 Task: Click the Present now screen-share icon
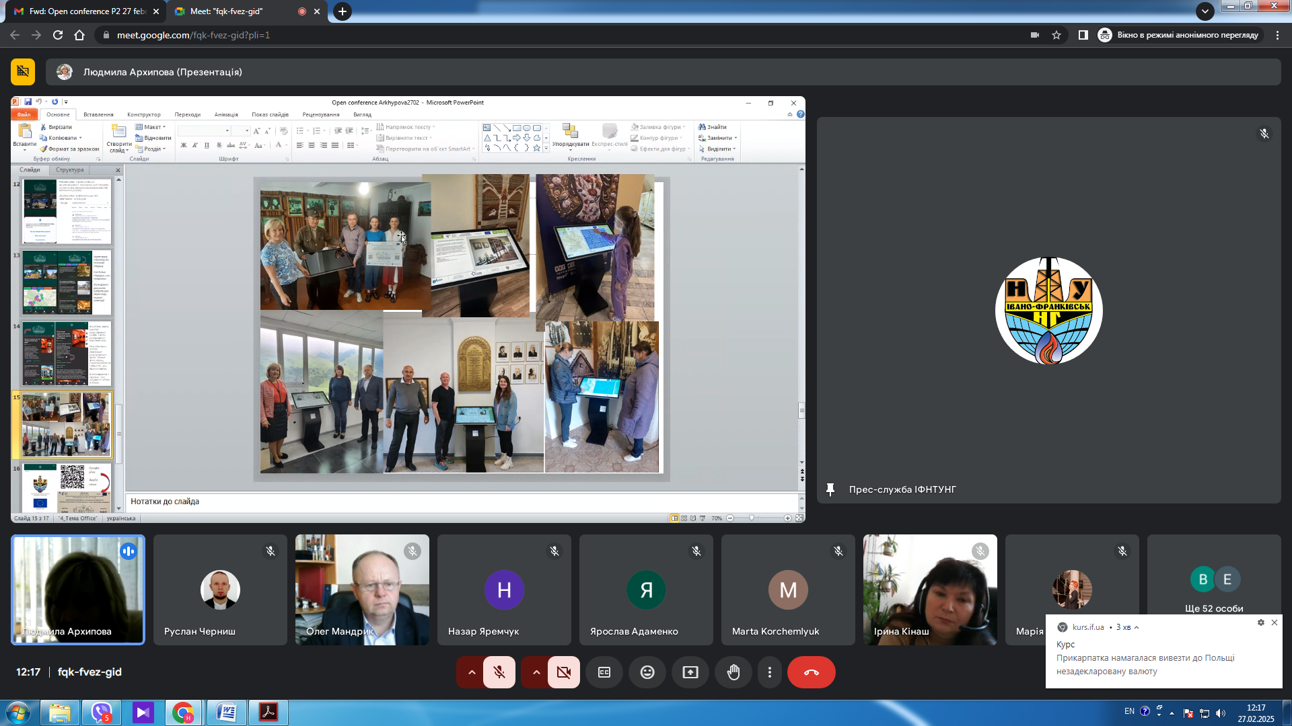coord(690,672)
